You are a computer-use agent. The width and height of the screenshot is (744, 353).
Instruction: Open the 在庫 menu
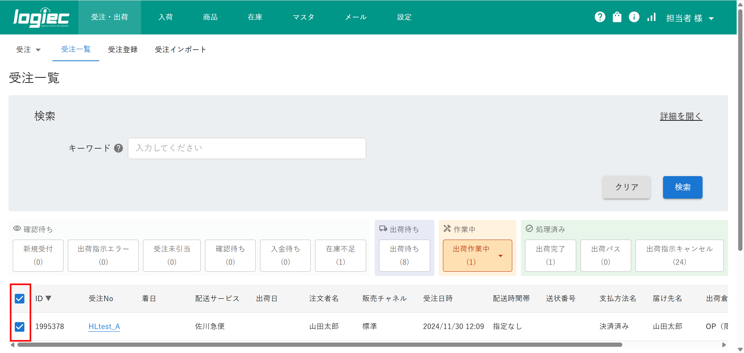(x=255, y=17)
